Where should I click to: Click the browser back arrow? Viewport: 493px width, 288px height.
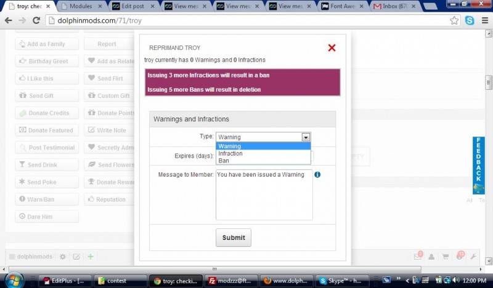pyautogui.click(x=9, y=21)
